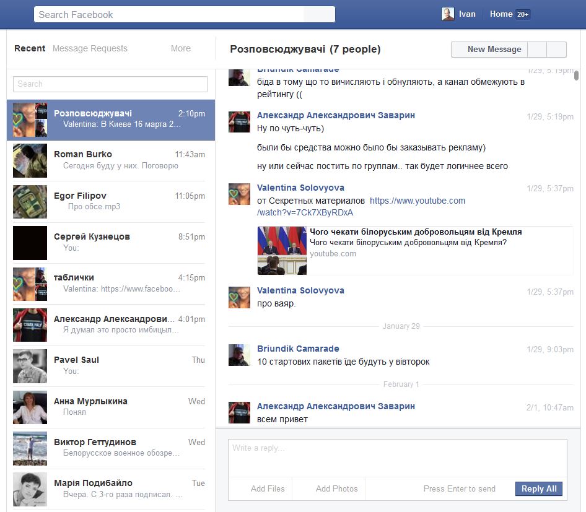The height and width of the screenshot is (512, 586).
Task: Click Pavel Saul's profile photo
Action: 30,366
